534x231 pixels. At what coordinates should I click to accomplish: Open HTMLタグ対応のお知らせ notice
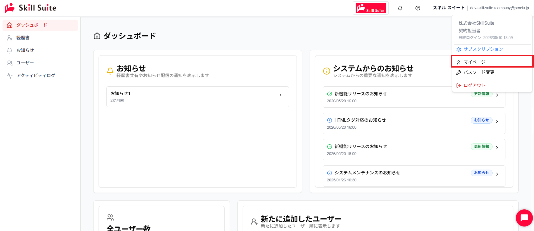[x=414, y=123]
